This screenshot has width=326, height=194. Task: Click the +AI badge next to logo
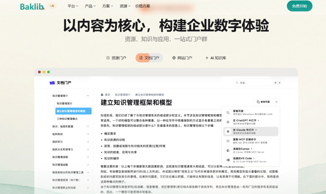52,6
